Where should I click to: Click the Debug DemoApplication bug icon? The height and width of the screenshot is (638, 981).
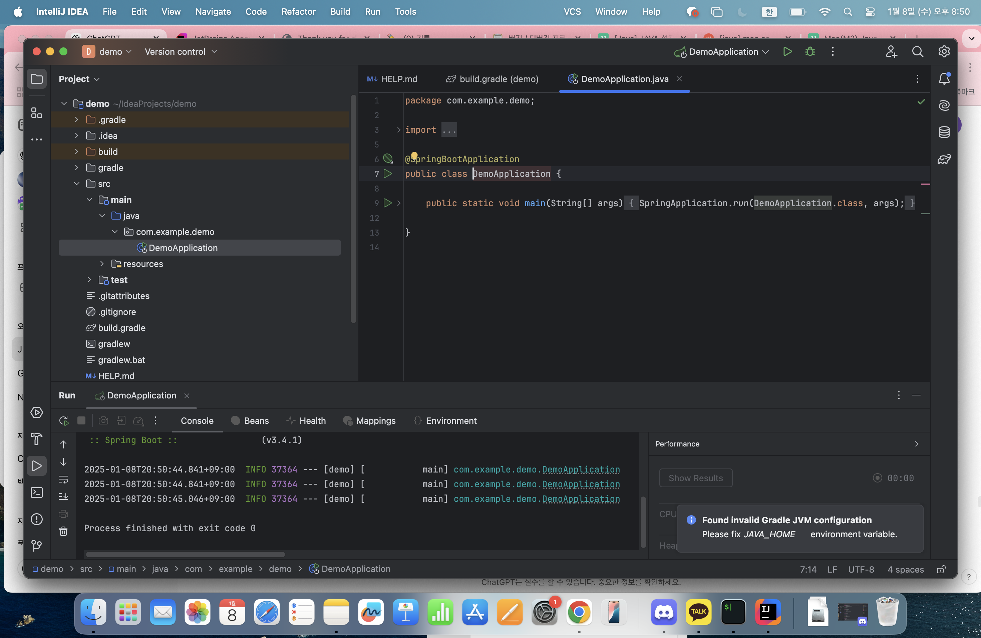tap(810, 51)
